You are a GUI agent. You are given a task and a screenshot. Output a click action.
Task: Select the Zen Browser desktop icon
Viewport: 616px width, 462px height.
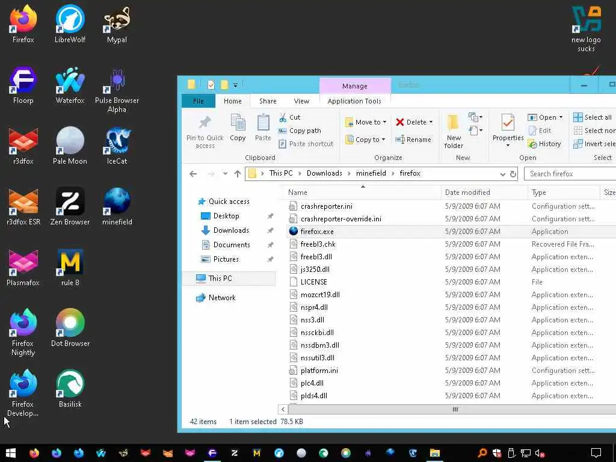tap(70, 206)
